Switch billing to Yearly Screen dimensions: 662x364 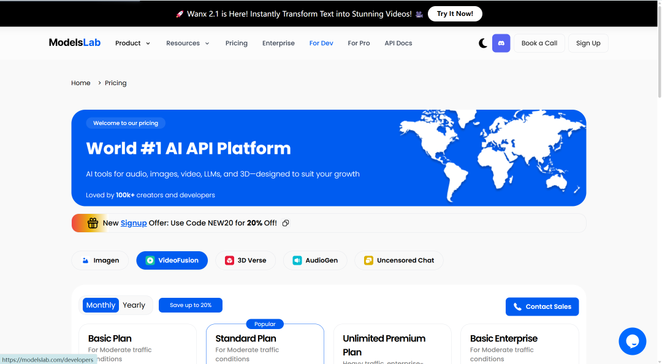click(x=134, y=305)
